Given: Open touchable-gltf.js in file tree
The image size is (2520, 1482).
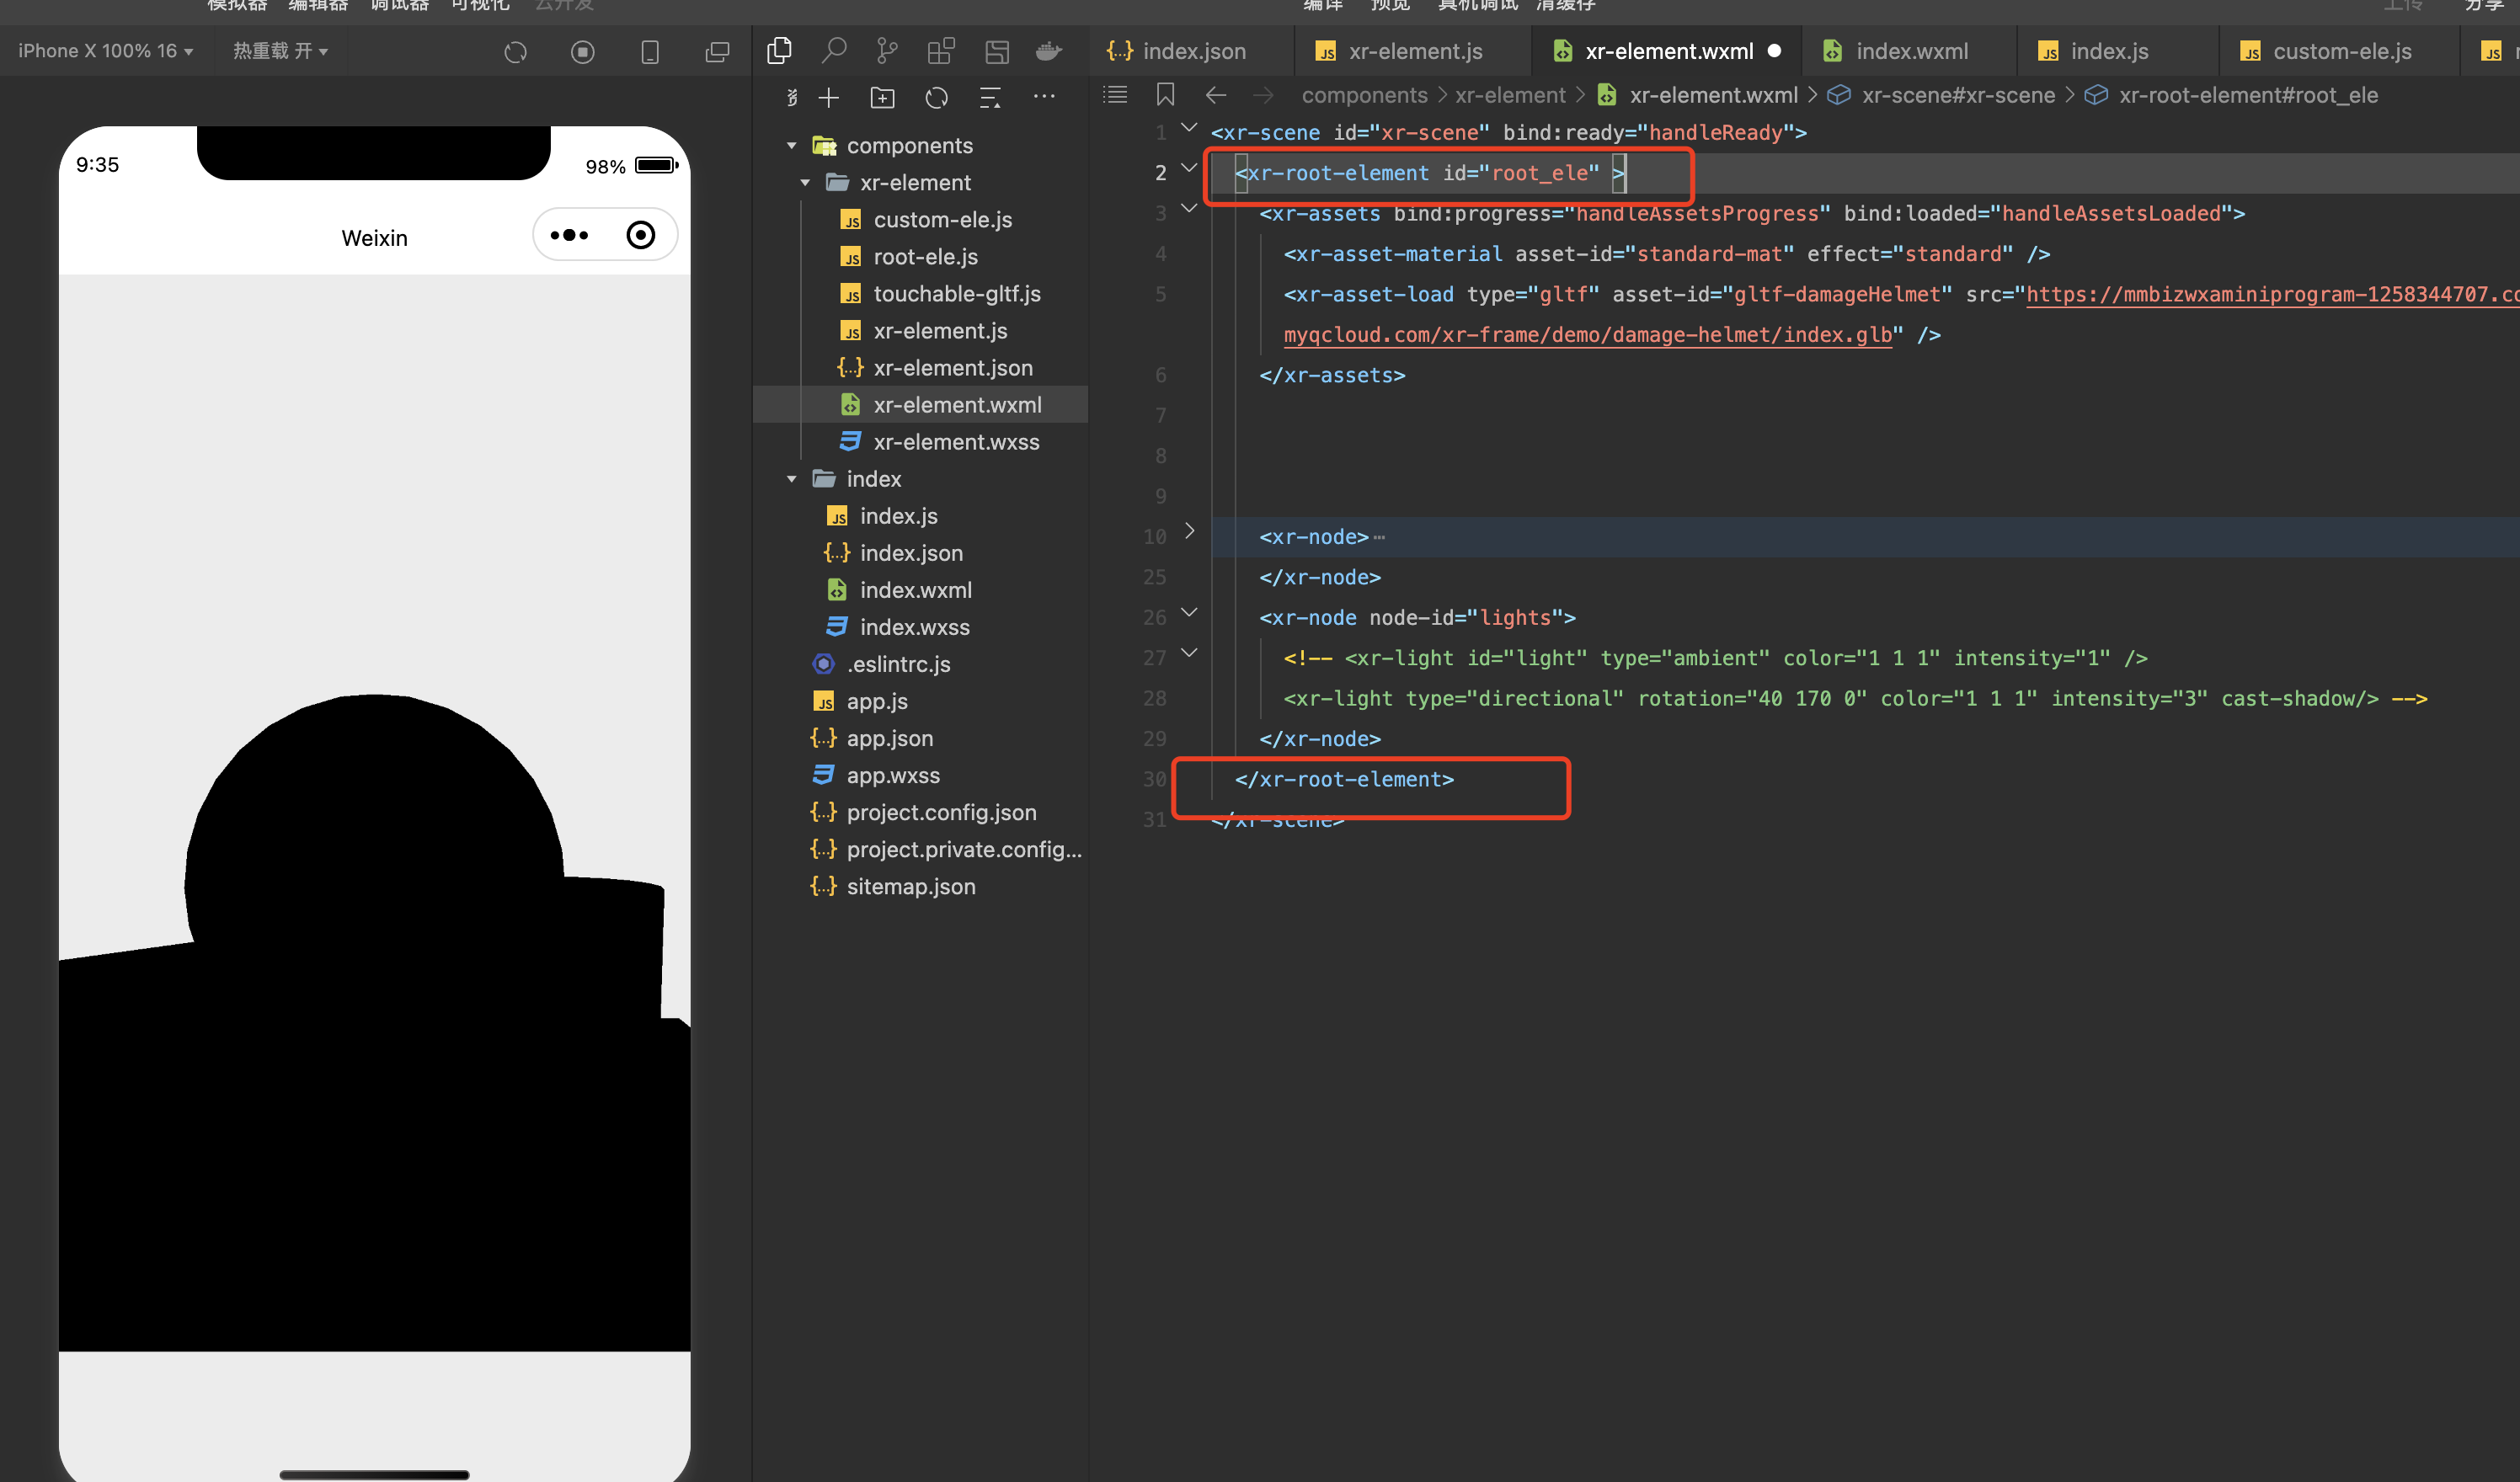Looking at the screenshot, I should pyautogui.click(x=956, y=294).
